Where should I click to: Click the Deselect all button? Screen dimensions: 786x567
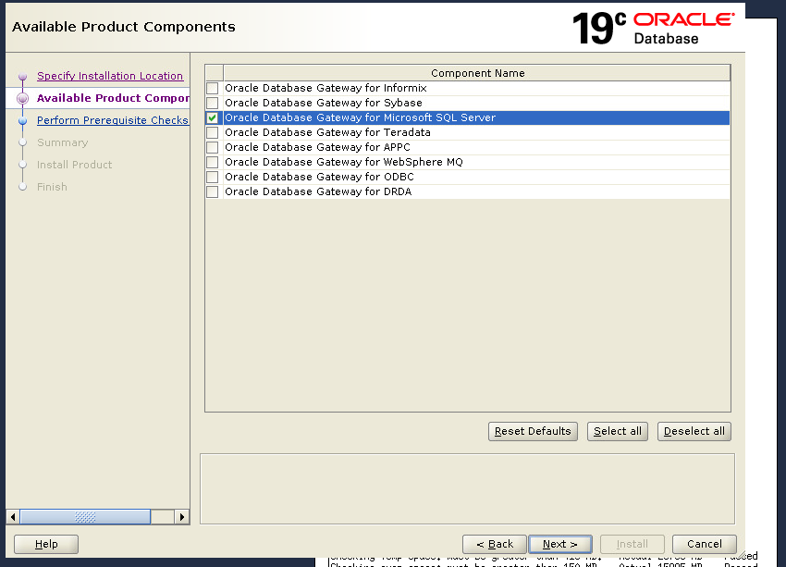point(694,431)
